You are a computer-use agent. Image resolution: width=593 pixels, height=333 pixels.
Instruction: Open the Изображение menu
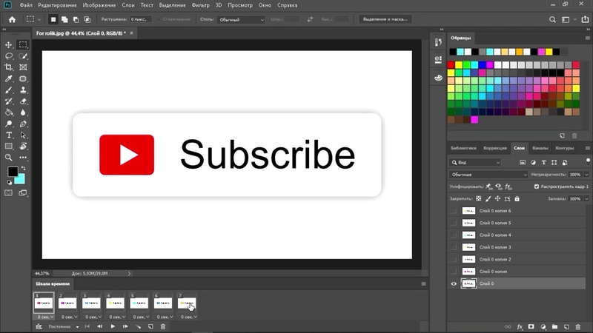99,5
